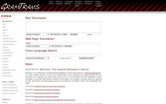Screen dimensions: 166x104
Task: Switch site language with the UK flag
Action: [x=2, y=16]
